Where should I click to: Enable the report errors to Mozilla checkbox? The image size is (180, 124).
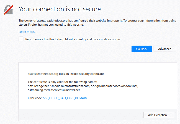tap(21, 39)
